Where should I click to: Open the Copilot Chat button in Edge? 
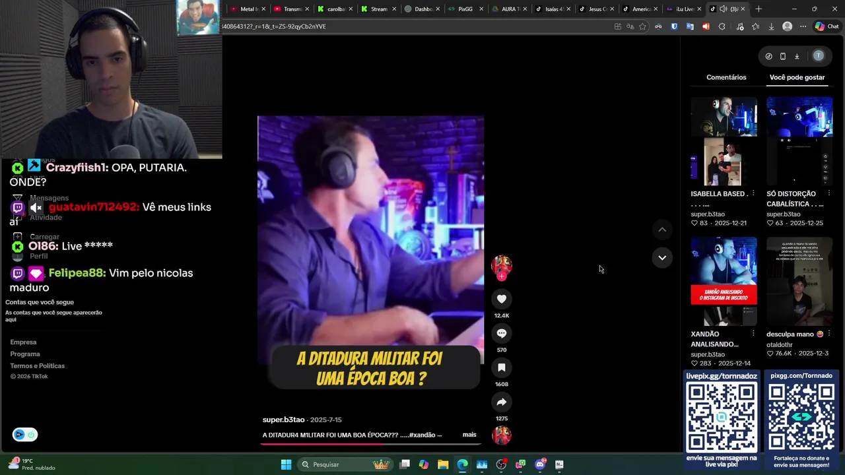[x=827, y=26]
